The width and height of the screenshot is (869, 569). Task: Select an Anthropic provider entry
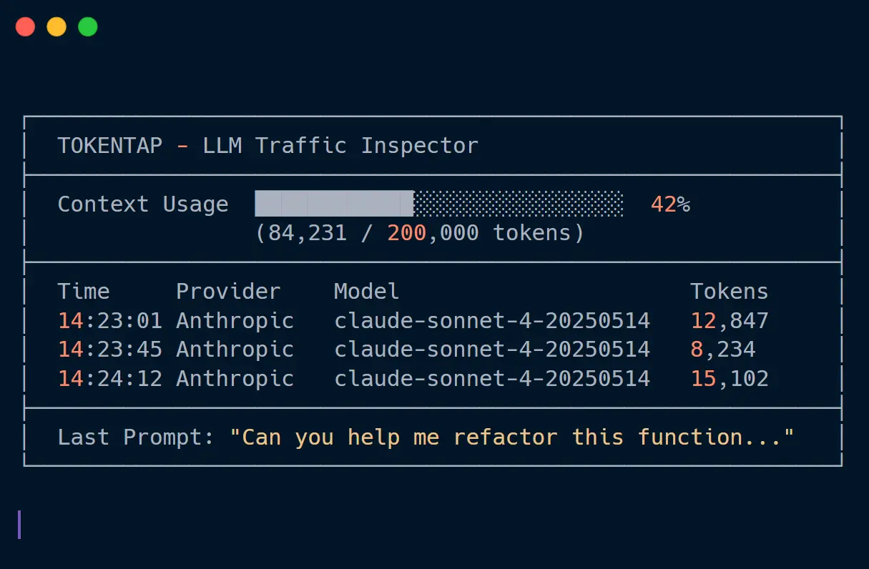pos(235,321)
